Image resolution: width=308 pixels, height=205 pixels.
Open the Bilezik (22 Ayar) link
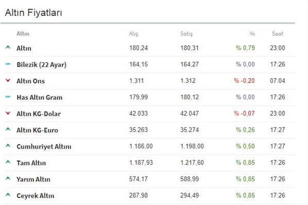[x=41, y=65]
